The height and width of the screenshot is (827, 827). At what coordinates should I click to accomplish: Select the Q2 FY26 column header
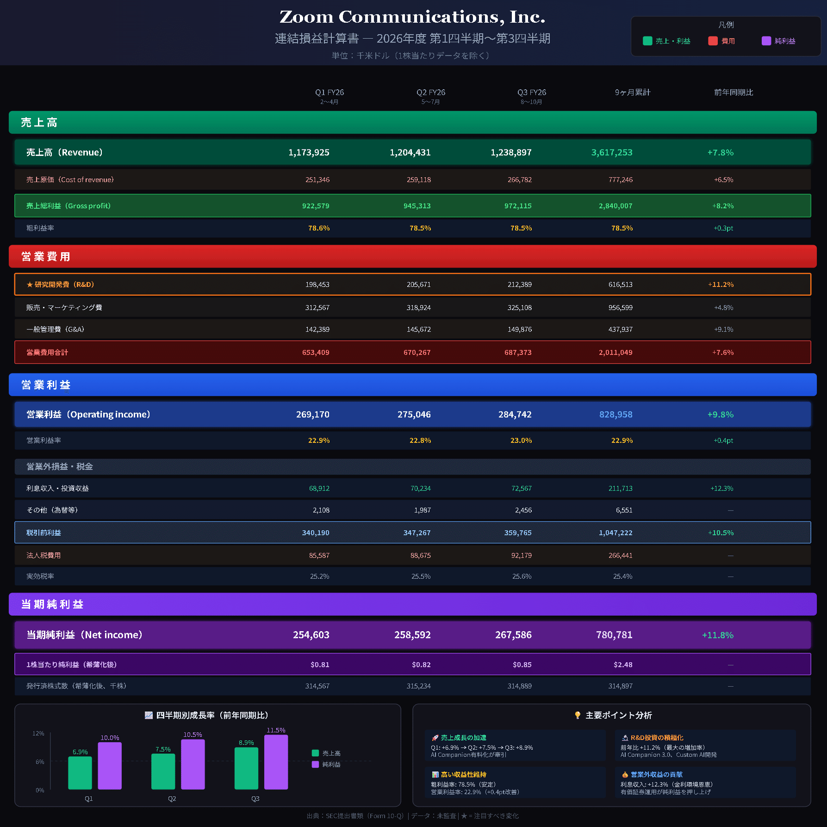[431, 92]
